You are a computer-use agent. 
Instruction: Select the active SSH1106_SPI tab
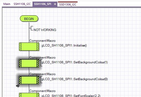pyautogui.click(x=42, y=4)
